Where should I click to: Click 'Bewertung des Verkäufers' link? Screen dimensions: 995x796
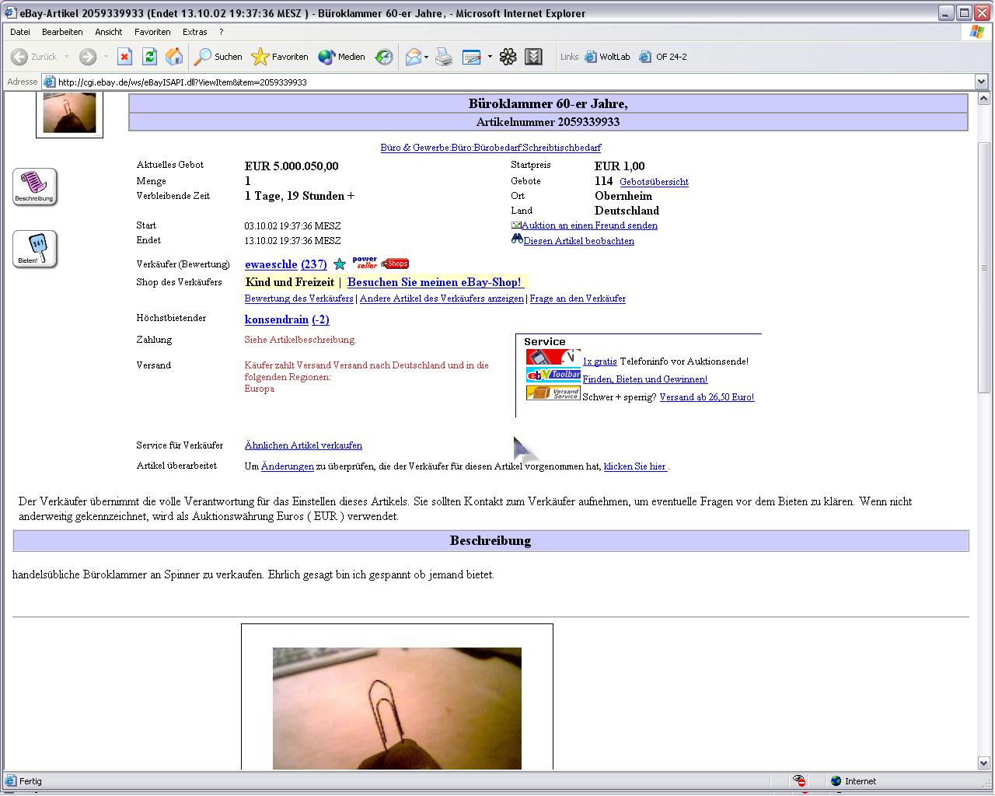[299, 298]
